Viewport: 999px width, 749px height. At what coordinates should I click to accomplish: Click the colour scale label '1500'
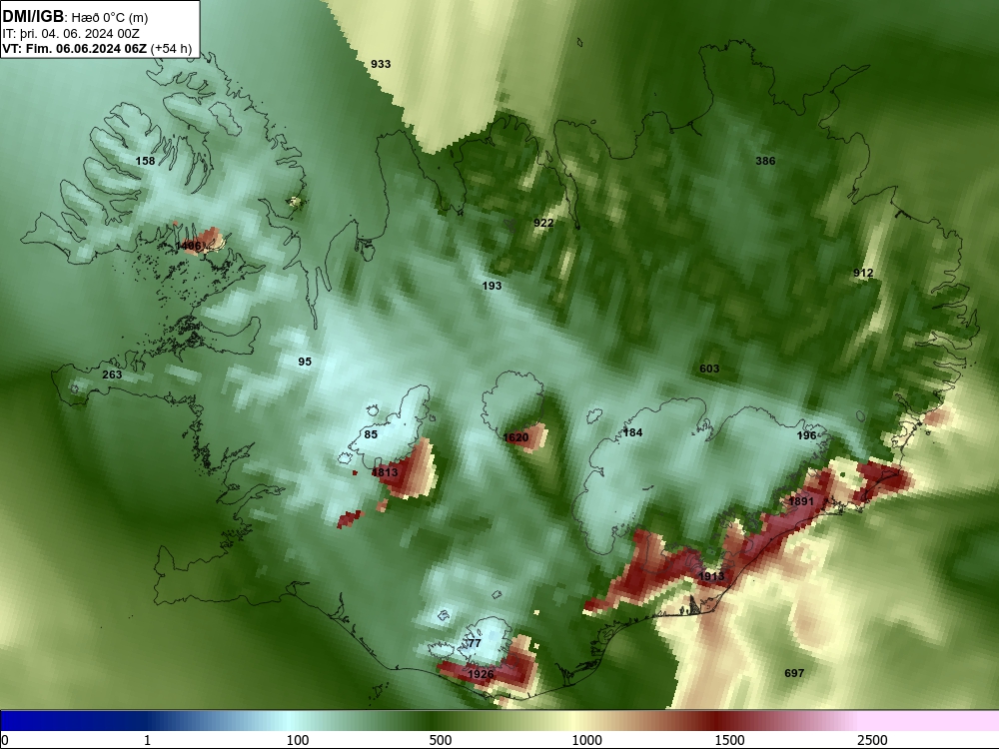[x=729, y=740]
